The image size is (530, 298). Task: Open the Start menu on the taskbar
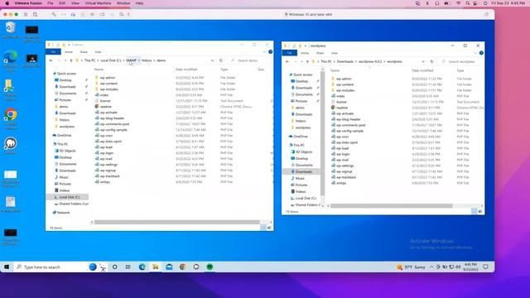coord(7,267)
